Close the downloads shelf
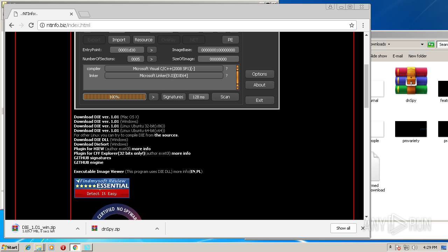 click(363, 228)
